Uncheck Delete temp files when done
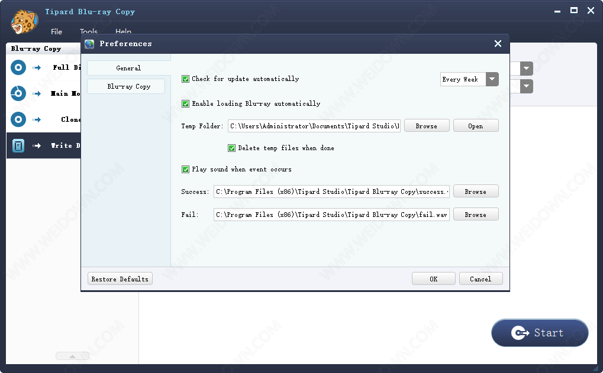 click(231, 148)
